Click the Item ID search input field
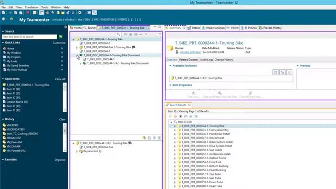Viewport: 336px width, 189px height. pos(29,37)
